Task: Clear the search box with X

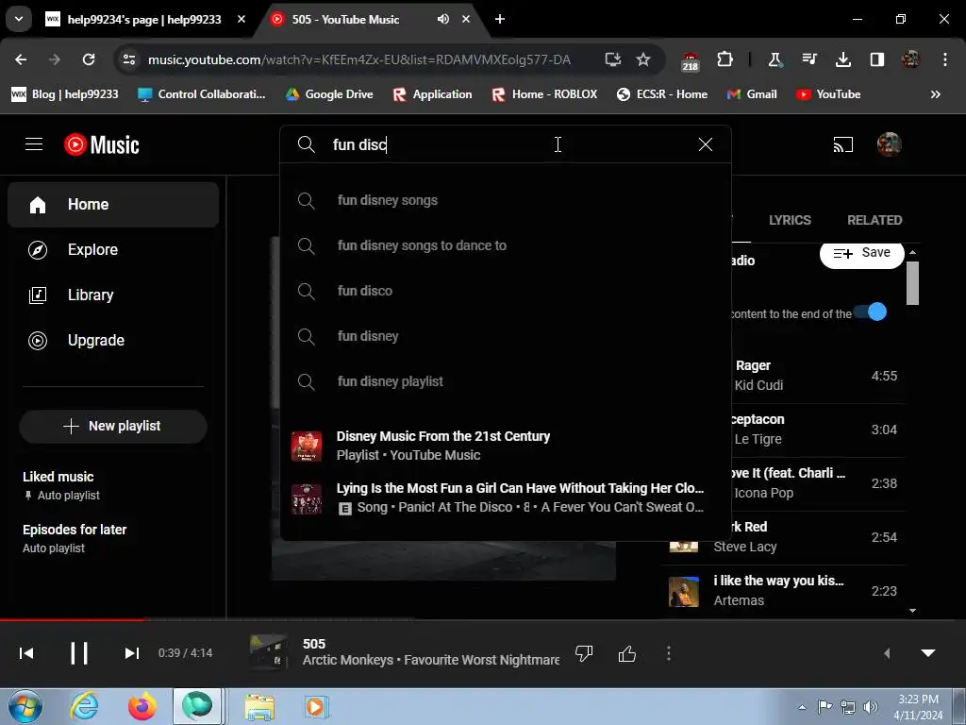Action: [x=706, y=144]
